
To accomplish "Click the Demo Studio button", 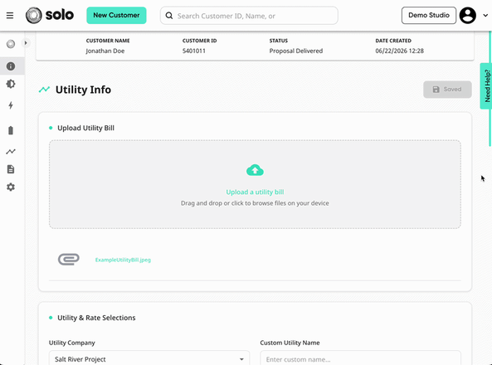I will 429,16.
